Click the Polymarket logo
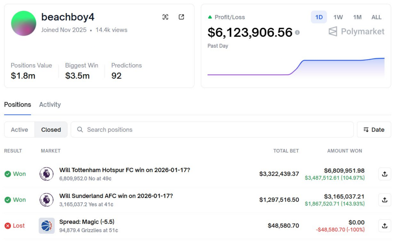 355,32
